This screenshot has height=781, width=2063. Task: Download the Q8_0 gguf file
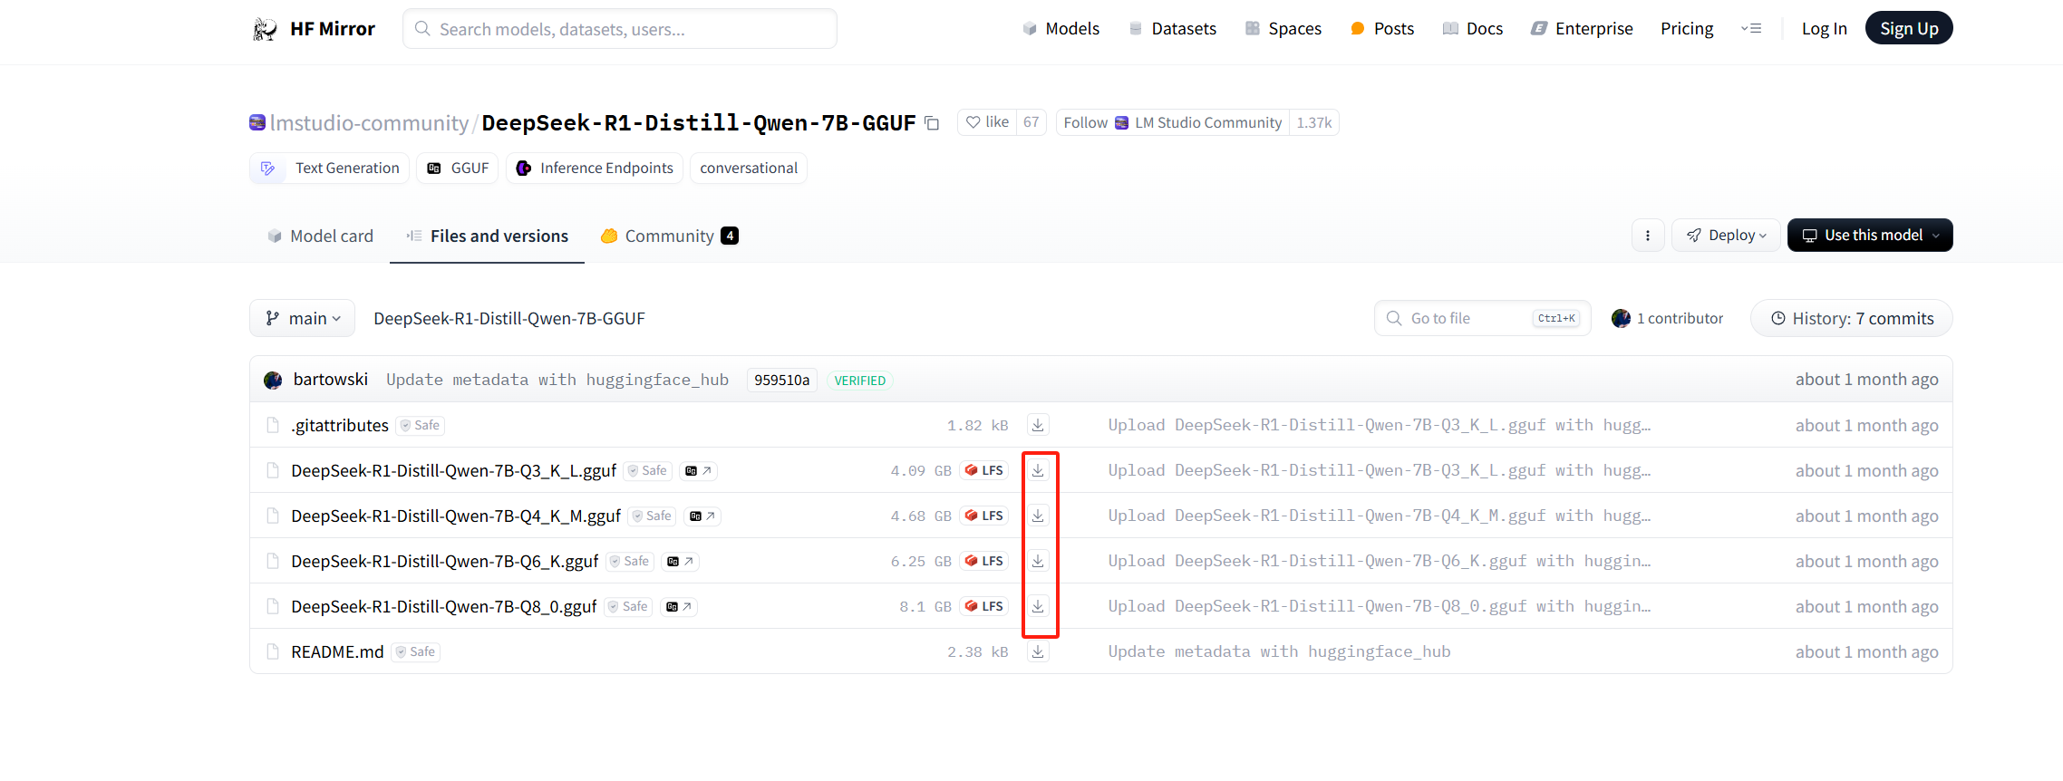pyautogui.click(x=1038, y=606)
